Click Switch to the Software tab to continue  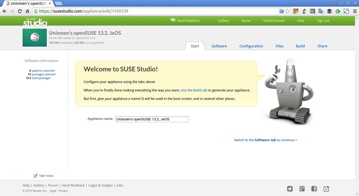[x=265, y=140]
